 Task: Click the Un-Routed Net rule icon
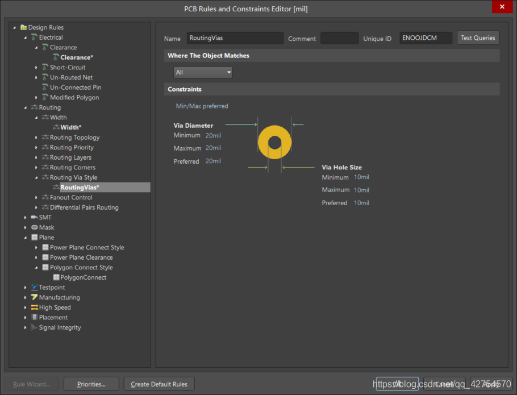(x=45, y=77)
